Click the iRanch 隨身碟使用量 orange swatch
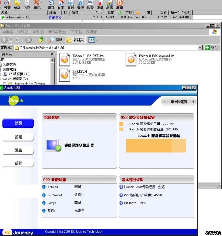Screen dimensions: 222x236 [x=121, y=124]
